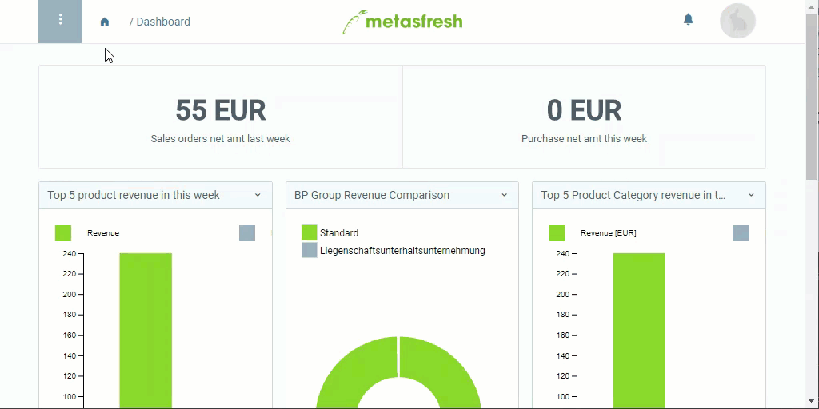Screen dimensions: 819x409
Task: Toggle gray legend square in category chart
Action: (x=740, y=233)
